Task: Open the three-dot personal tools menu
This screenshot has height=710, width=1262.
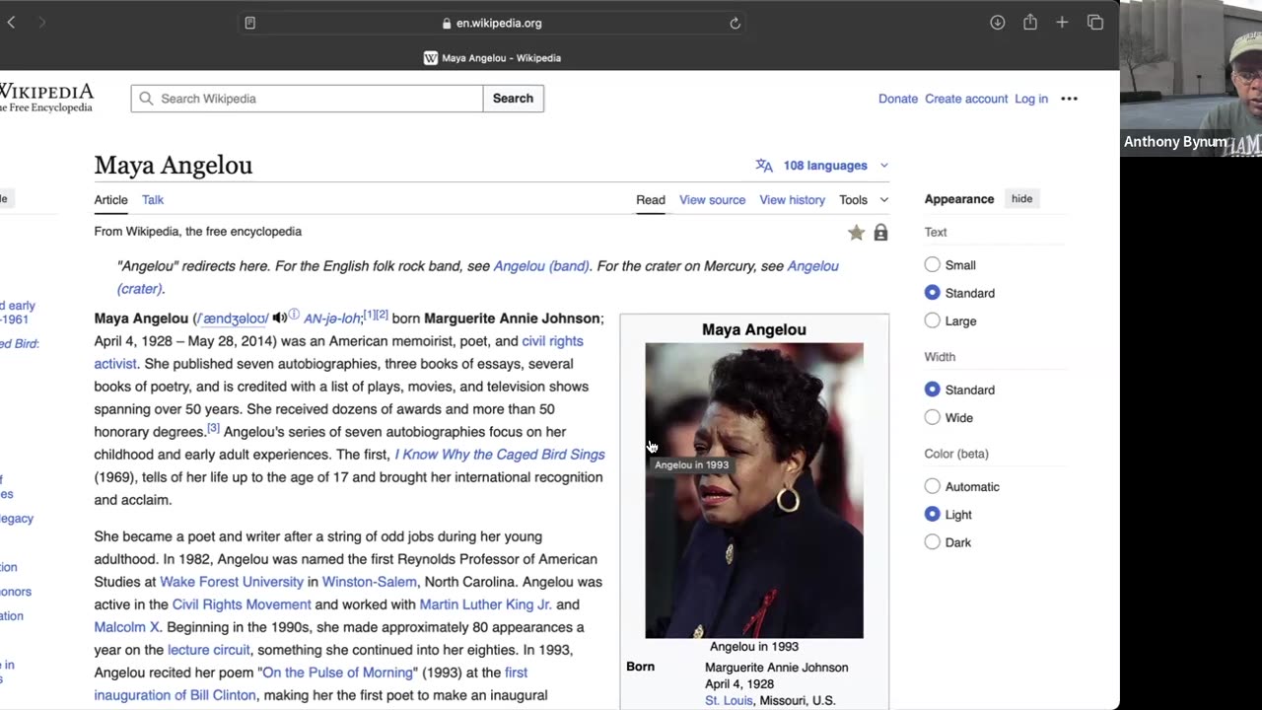Action: click(x=1069, y=99)
